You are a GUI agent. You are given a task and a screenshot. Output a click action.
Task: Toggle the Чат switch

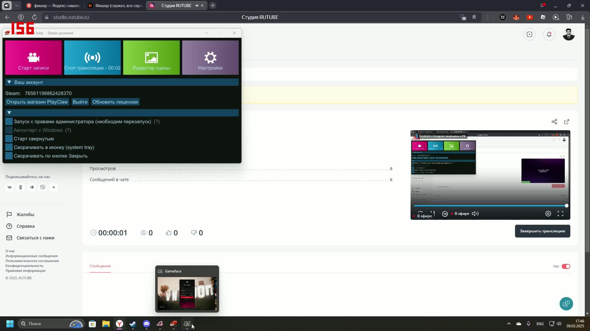tap(566, 266)
